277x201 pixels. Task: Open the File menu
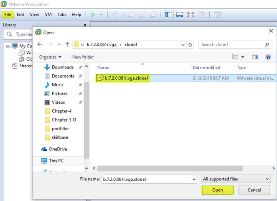pyautogui.click(x=8, y=15)
